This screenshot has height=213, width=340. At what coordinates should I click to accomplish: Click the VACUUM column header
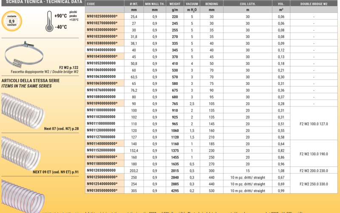pos(192,3)
